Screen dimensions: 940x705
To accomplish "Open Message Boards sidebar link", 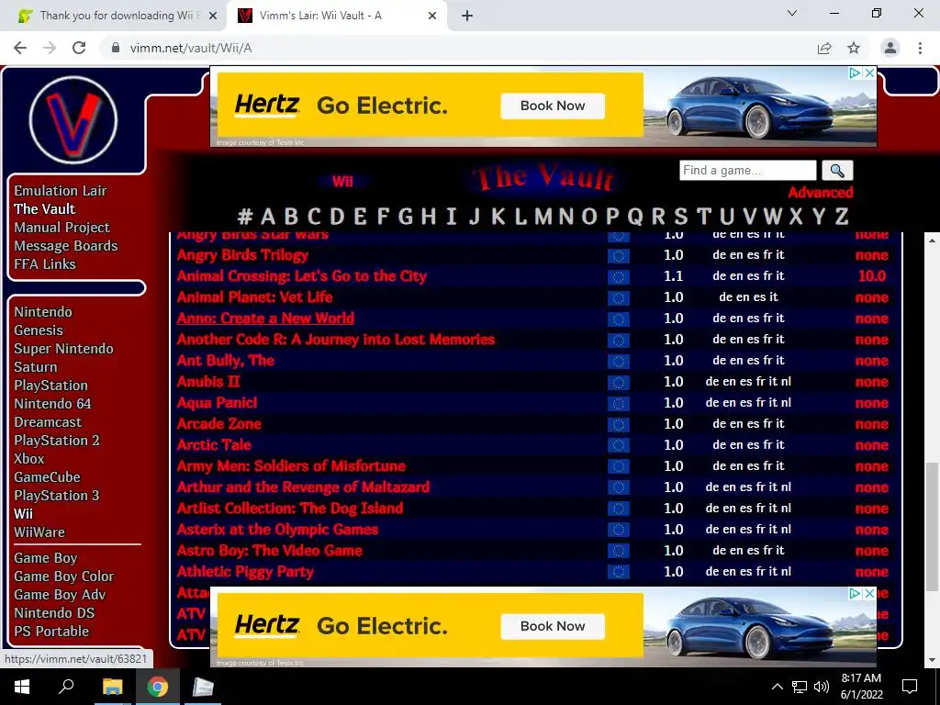I will [x=66, y=246].
